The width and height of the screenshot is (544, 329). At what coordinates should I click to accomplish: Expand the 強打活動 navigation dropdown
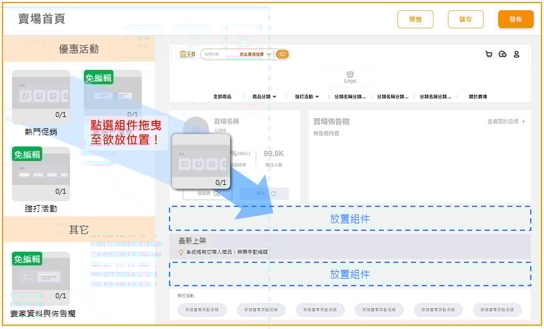point(306,97)
